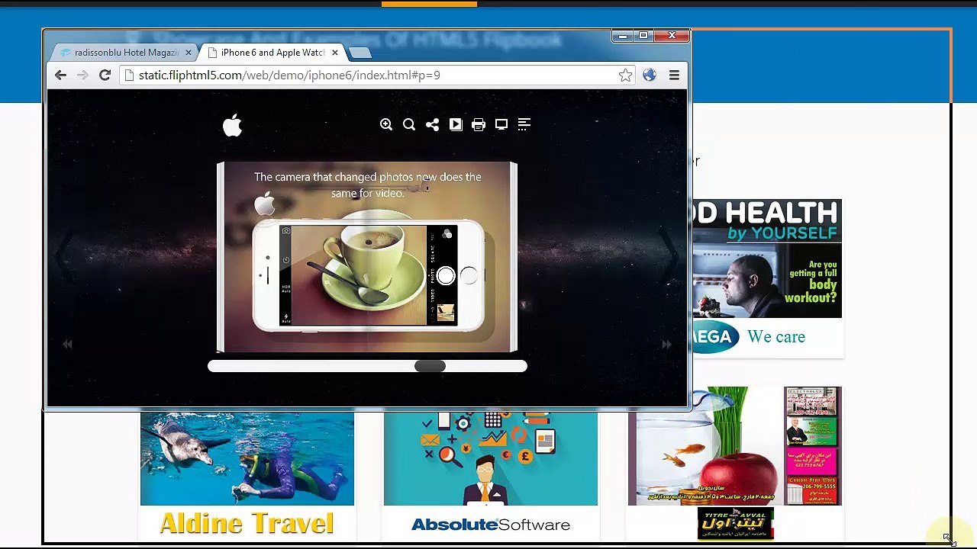
Task: Click the Titre Avval logo
Action: point(735,523)
